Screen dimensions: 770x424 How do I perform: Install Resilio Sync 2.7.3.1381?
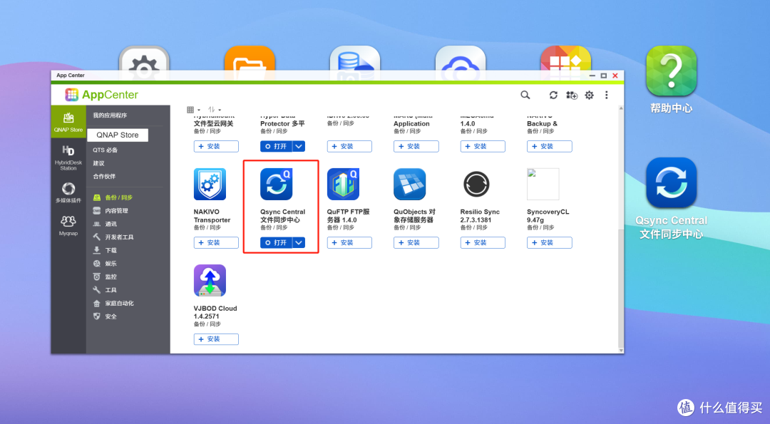click(x=483, y=242)
